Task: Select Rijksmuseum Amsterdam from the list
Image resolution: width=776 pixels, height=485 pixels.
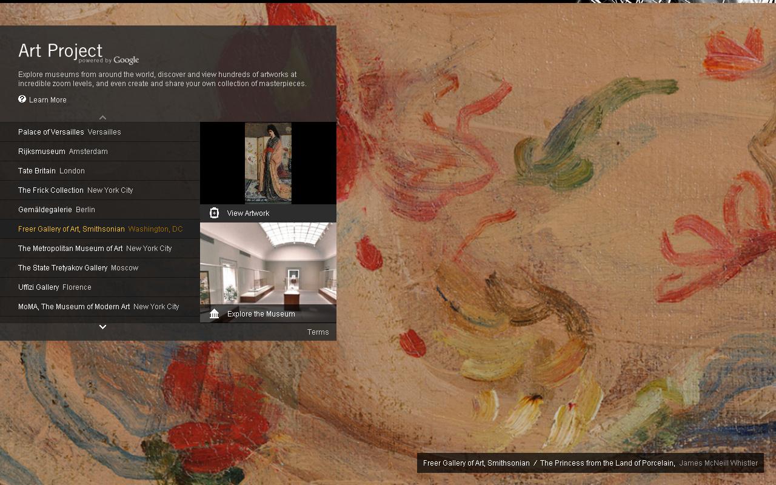Action: pyautogui.click(x=100, y=152)
